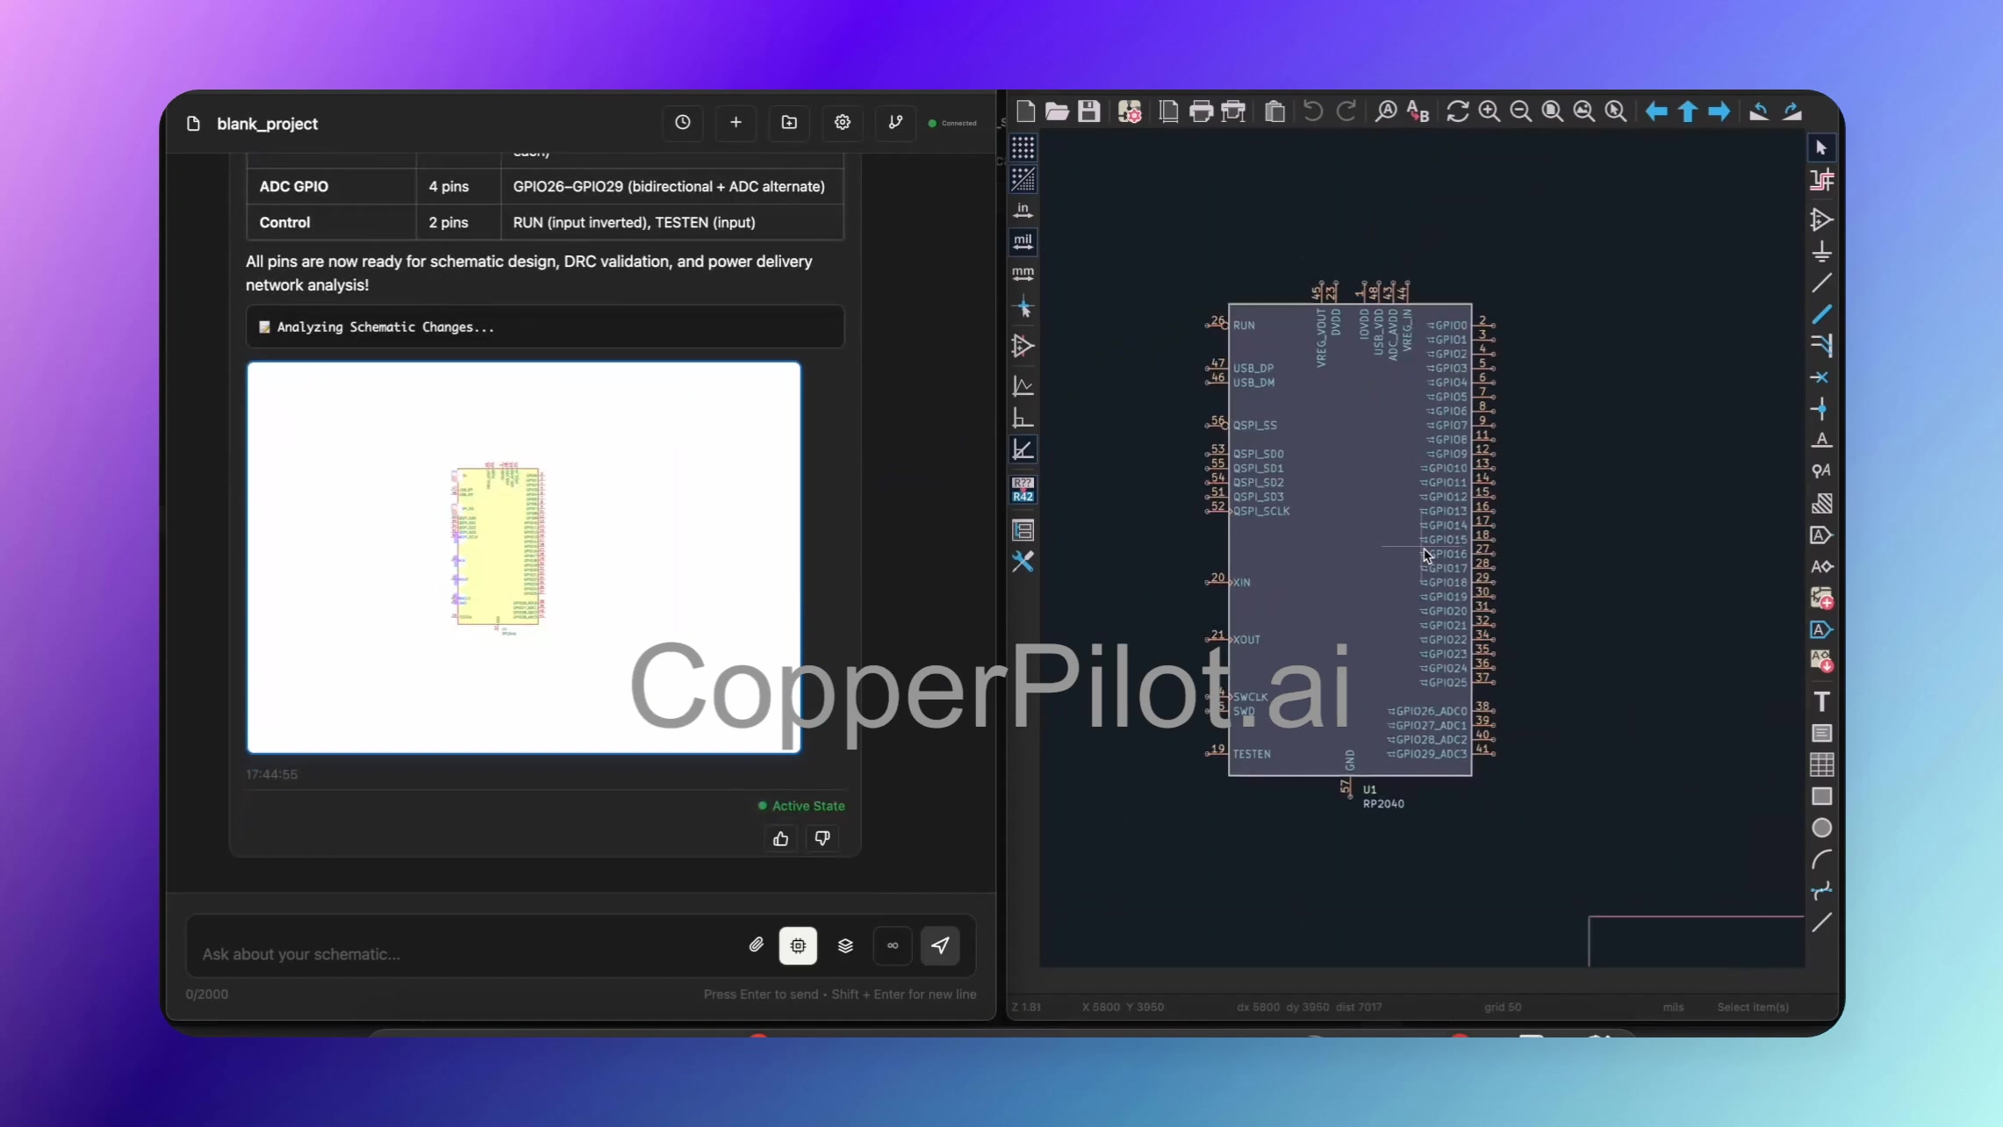Rotate selection clockwise
Viewport: 2003px width, 1127px height.
[x=1792, y=111]
